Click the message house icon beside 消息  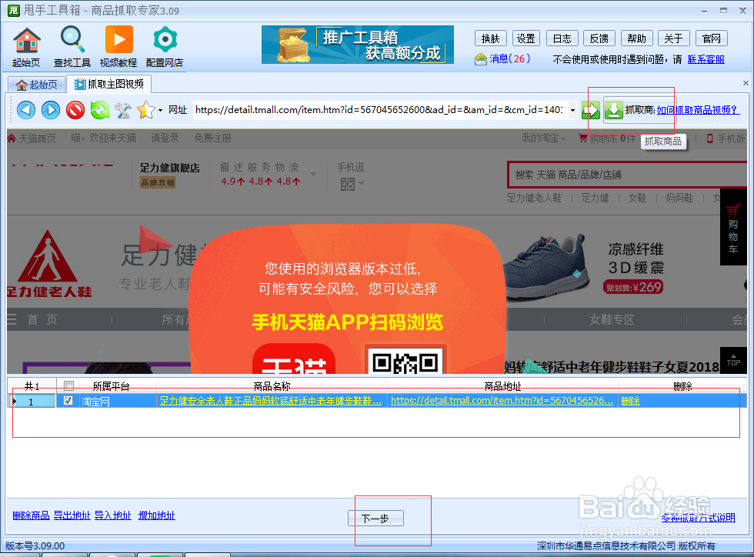tap(480, 59)
